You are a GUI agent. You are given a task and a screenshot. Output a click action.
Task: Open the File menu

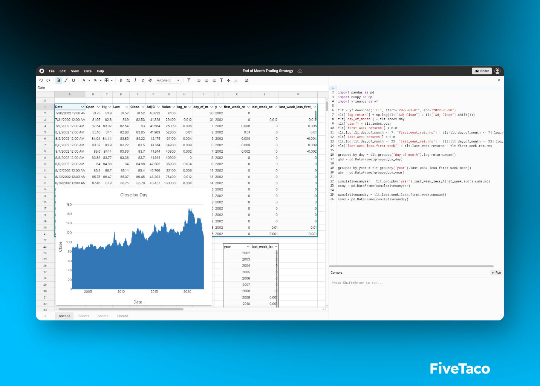point(52,71)
